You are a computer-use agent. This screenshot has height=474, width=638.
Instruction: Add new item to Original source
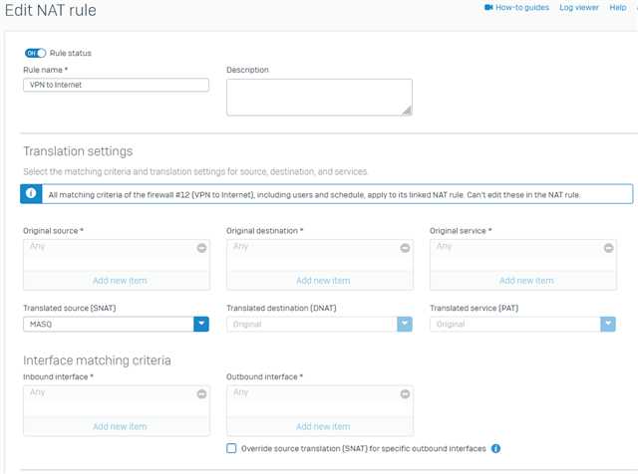pos(120,281)
